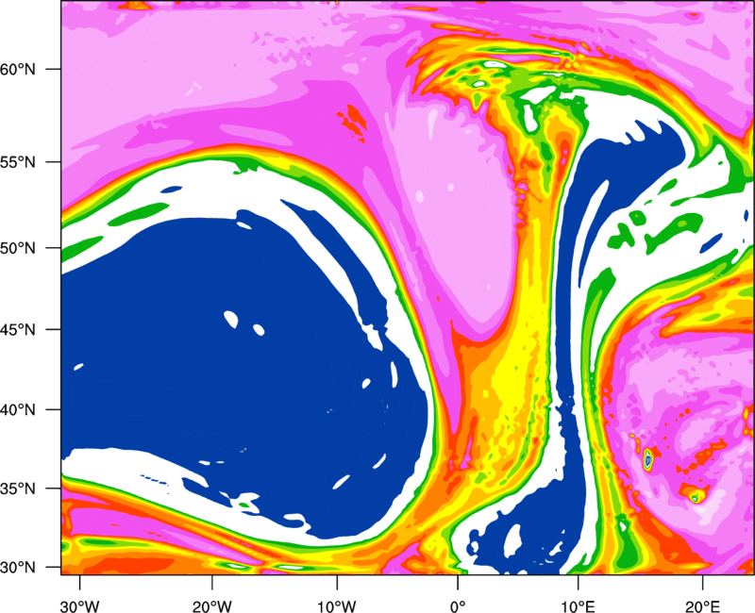Select the 0° longitude label

click(458, 606)
